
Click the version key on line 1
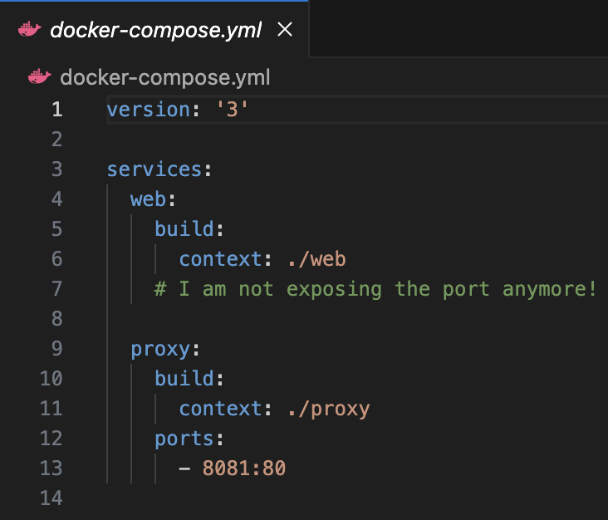[149, 110]
